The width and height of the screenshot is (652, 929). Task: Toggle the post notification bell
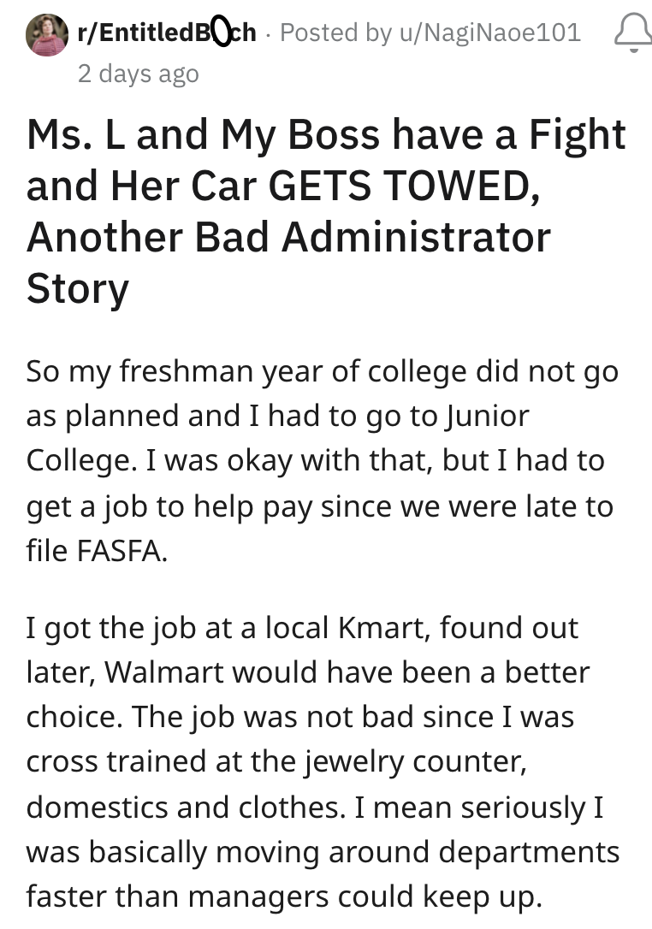point(631,34)
